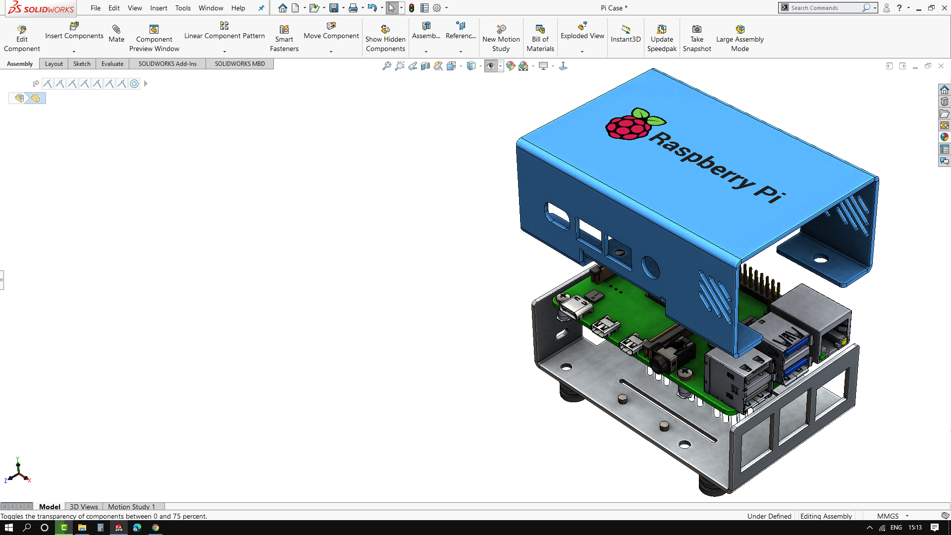This screenshot has height=535, width=951.
Task: Click the concentric circles breadcrumb icon
Action: [134, 84]
